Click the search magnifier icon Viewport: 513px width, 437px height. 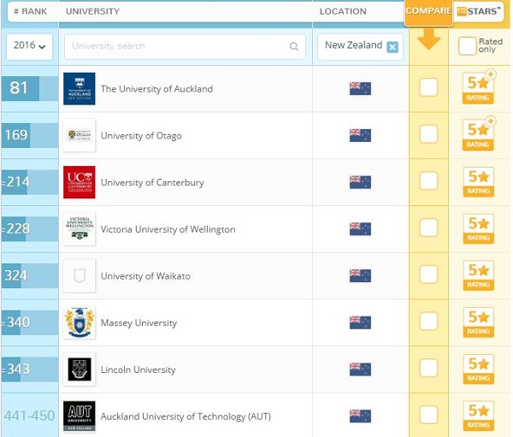tap(294, 46)
